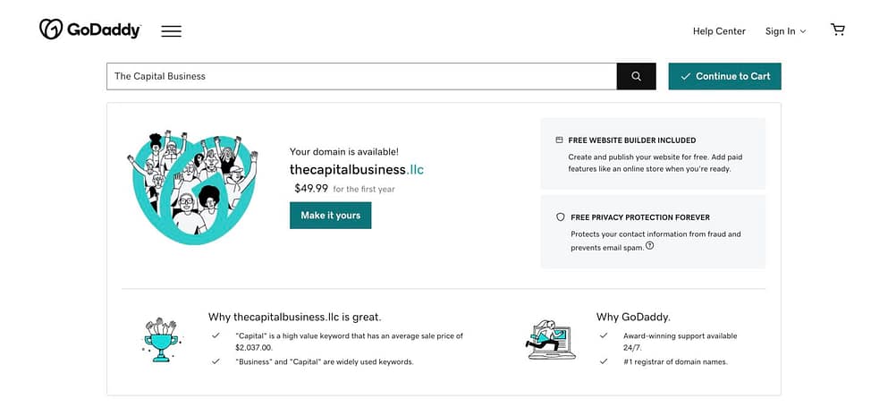Click the domain search input field
Viewport: 888px width, 416px height.
click(x=361, y=76)
